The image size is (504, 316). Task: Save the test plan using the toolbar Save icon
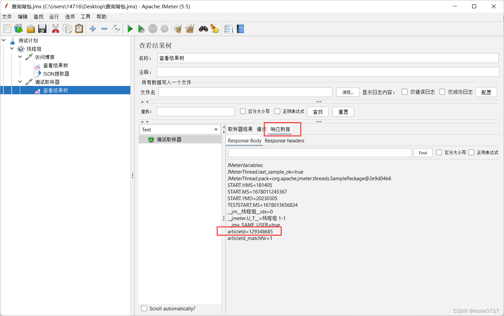pyautogui.click(x=42, y=29)
